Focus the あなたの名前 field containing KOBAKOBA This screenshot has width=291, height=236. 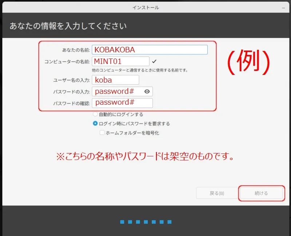150,50
